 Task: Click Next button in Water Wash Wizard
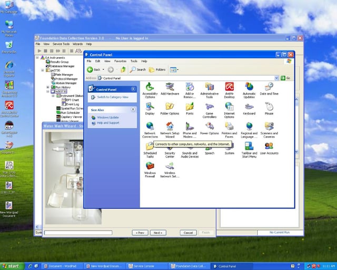tap(158, 233)
